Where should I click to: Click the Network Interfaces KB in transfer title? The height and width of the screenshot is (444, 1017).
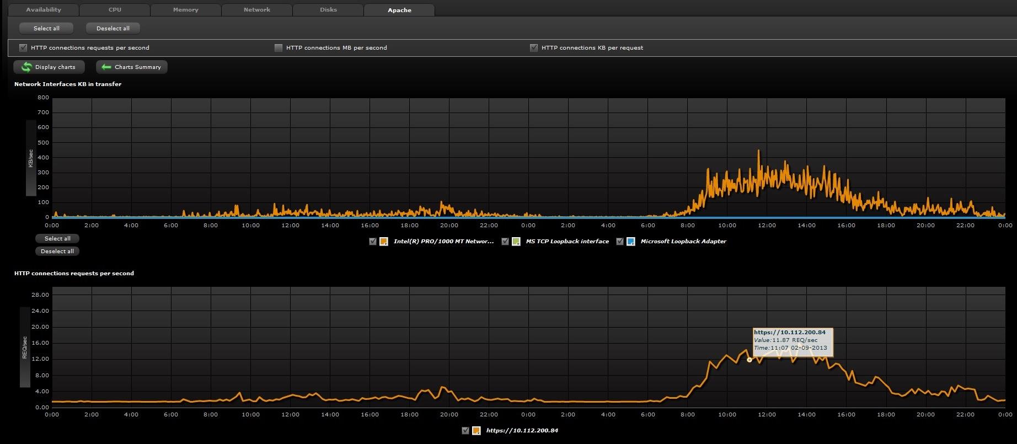point(68,84)
